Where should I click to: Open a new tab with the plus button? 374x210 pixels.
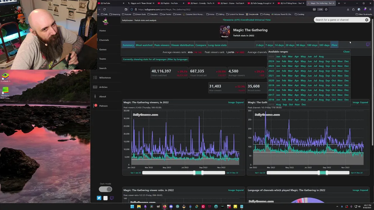pyautogui.click(x=339, y=3)
